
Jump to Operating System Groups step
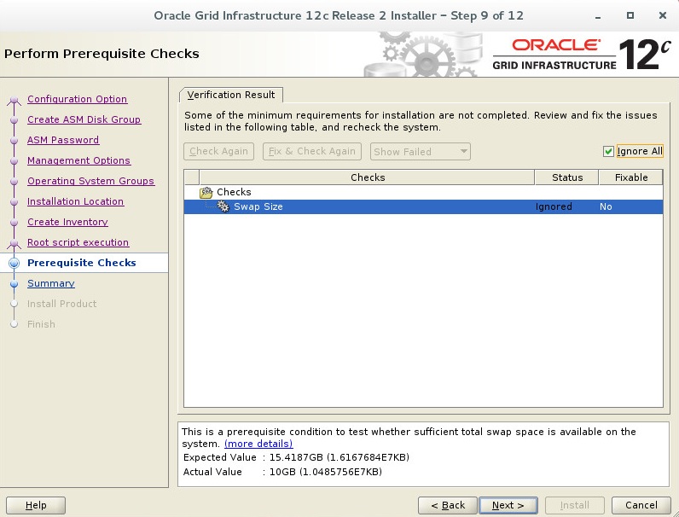tap(91, 181)
